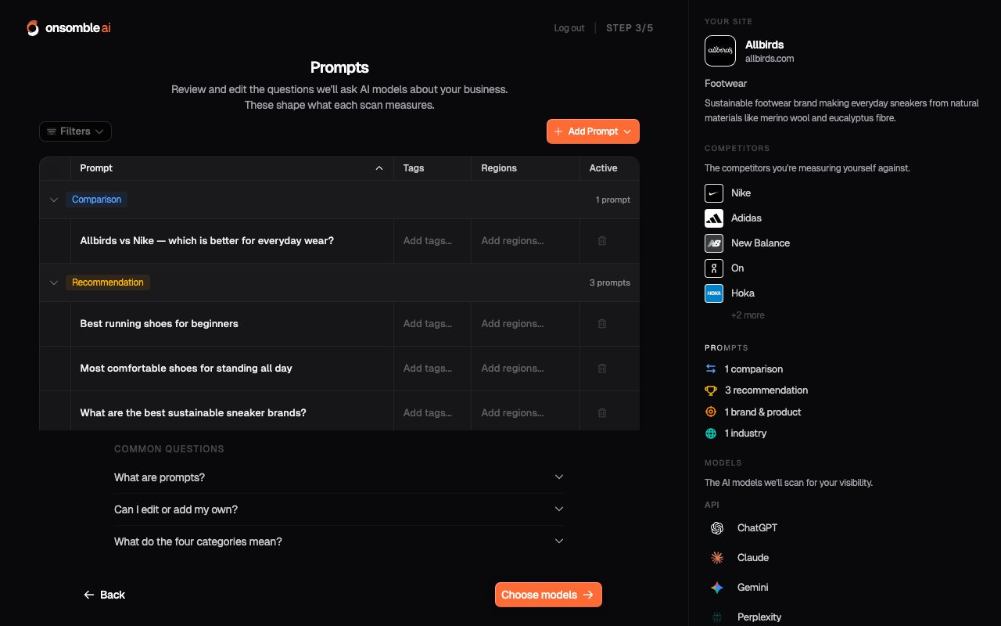Click the Recommendation category tag
Viewport: 1001px width, 626px height.
tap(108, 282)
